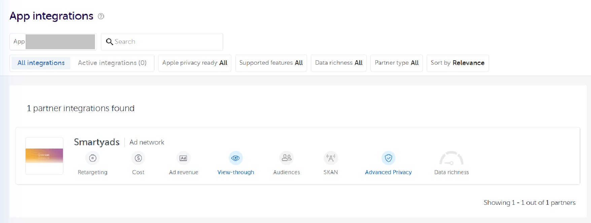
Task: Open the Partner type filter
Action: [x=396, y=63]
